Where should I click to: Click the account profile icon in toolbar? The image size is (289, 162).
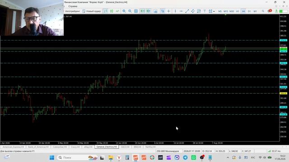[x=276, y=11]
